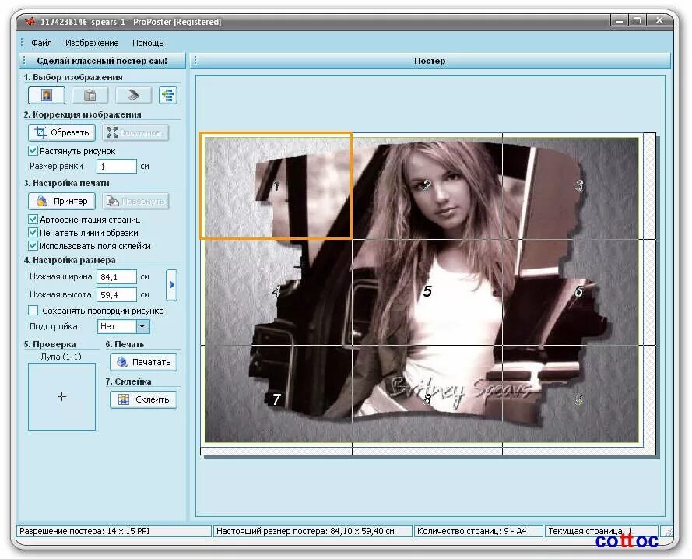Open the Принтер settings button
This screenshot has height=559, width=692.
tap(61, 201)
